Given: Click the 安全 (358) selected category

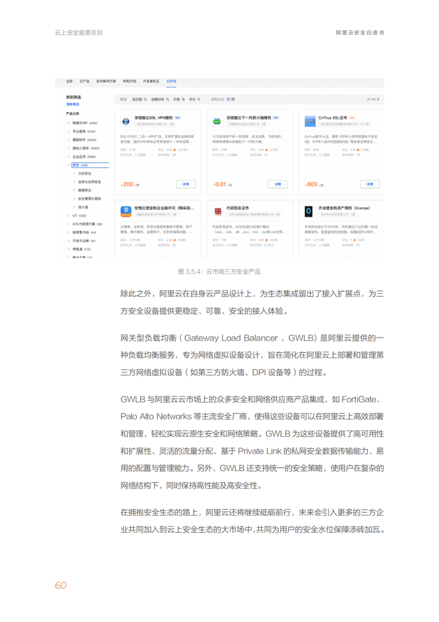Looking at the screenshot, I should [90, 165].
